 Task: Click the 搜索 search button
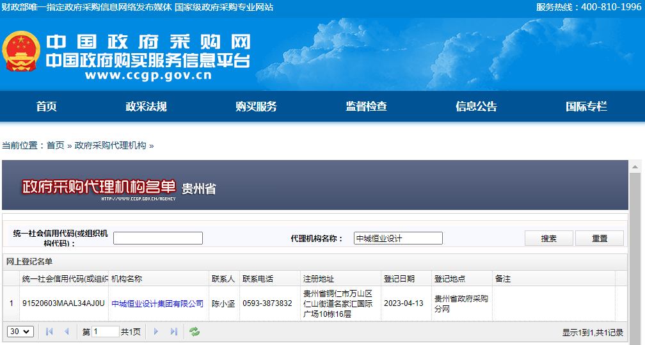point(549,238)
